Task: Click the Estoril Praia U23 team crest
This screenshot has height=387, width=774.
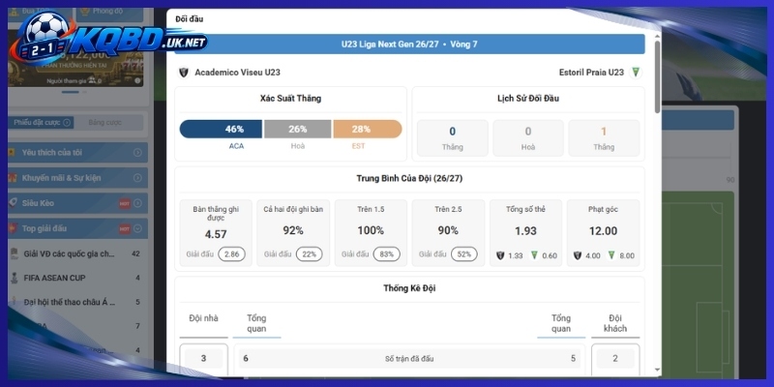Action: point(636,73)
